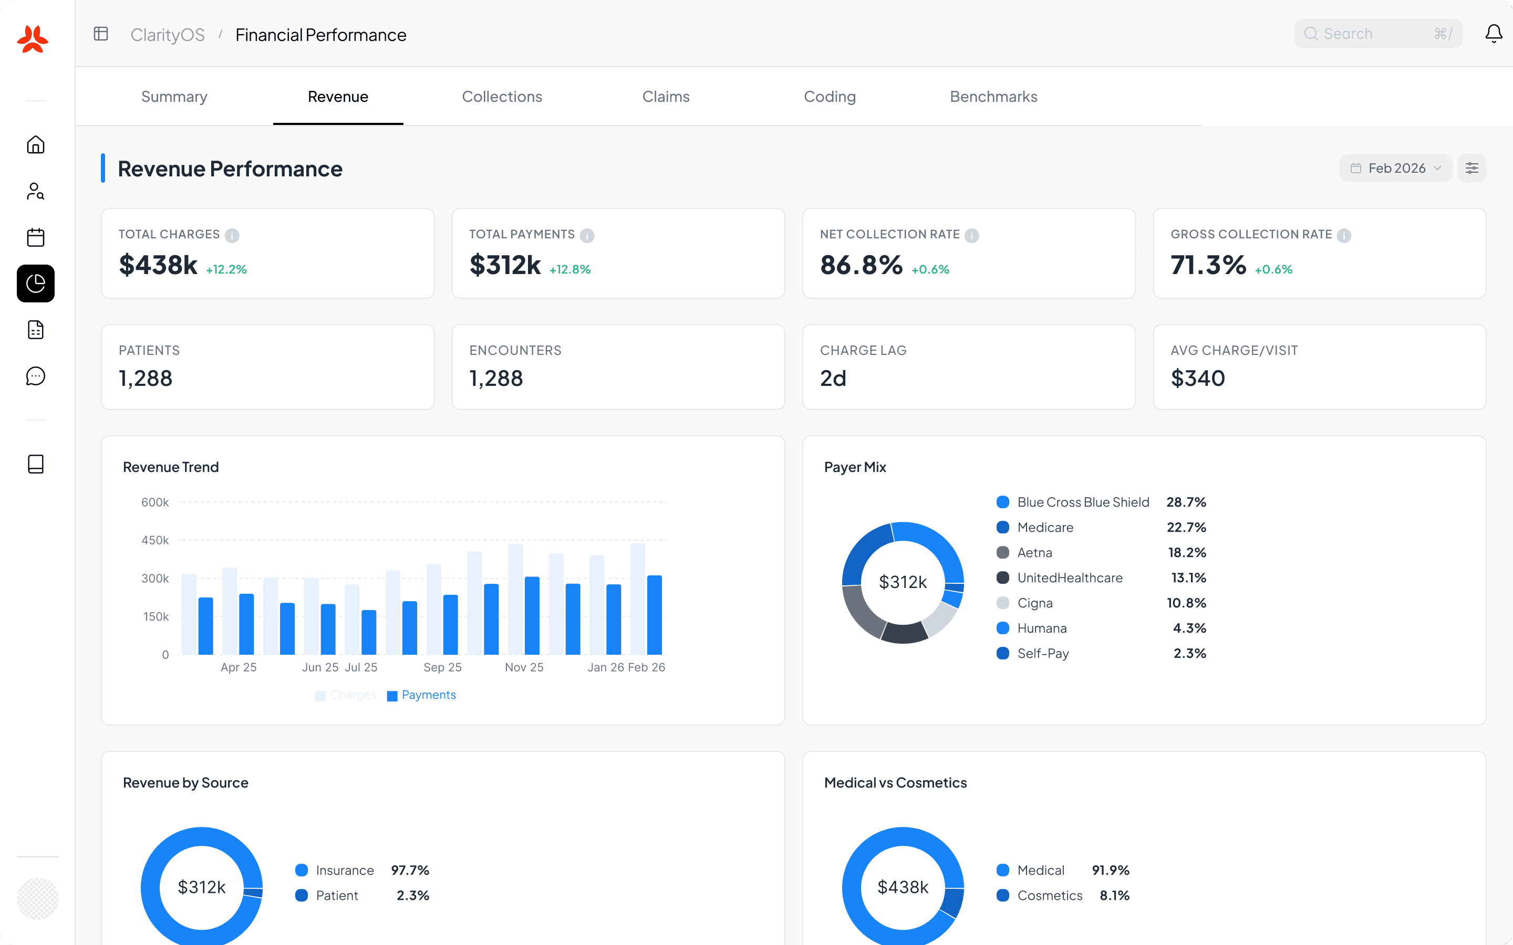Click the active analytics pie chart sidebar icon
The width and height of the screenshot is (1513, 945).
[36, 283]
